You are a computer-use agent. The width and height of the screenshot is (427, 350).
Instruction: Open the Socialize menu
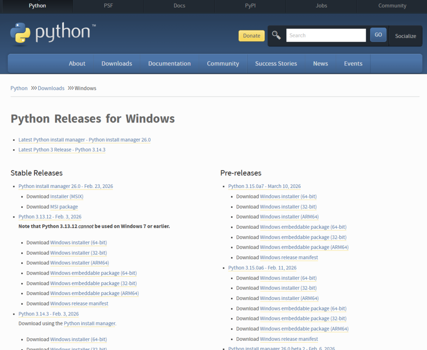point(405,36)
